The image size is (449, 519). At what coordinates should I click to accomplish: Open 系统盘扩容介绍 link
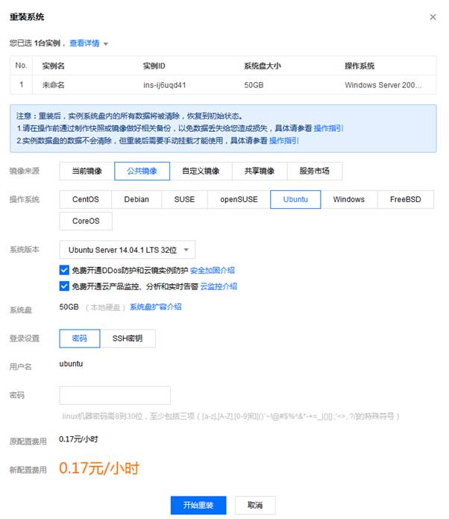point(155,306)
